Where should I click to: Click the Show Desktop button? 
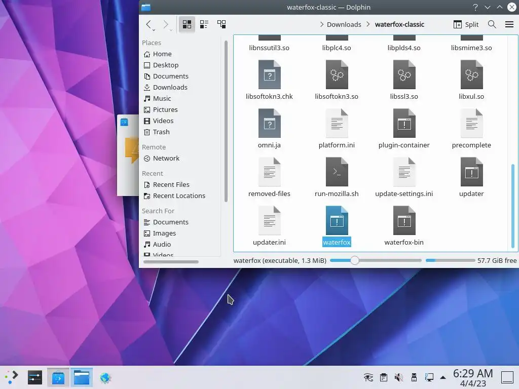[507, 377]
